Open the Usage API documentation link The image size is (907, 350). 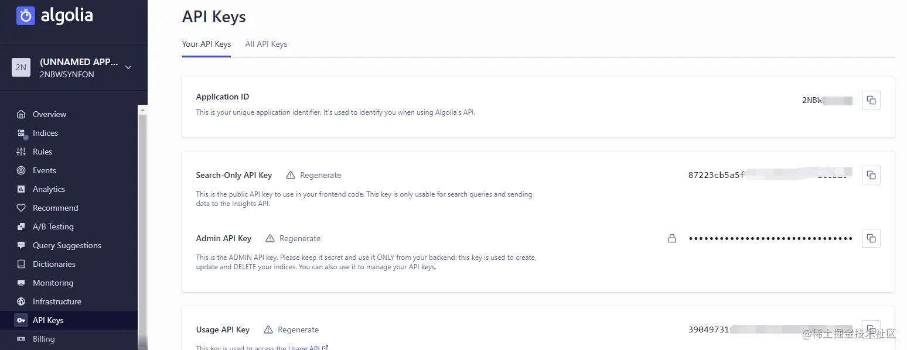tap(308, 348)
